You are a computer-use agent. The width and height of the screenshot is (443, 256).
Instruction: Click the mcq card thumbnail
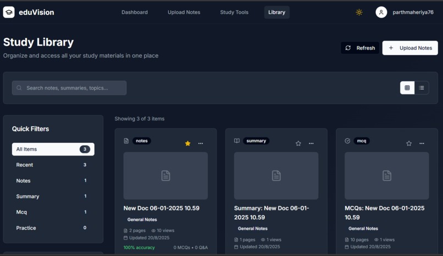coord(387,176)
